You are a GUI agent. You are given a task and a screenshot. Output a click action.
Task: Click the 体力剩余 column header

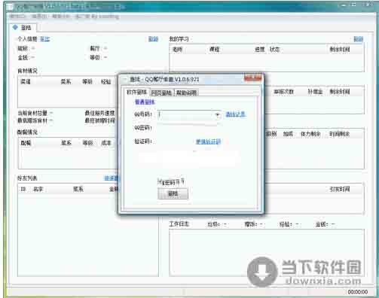tap(310, 134)
